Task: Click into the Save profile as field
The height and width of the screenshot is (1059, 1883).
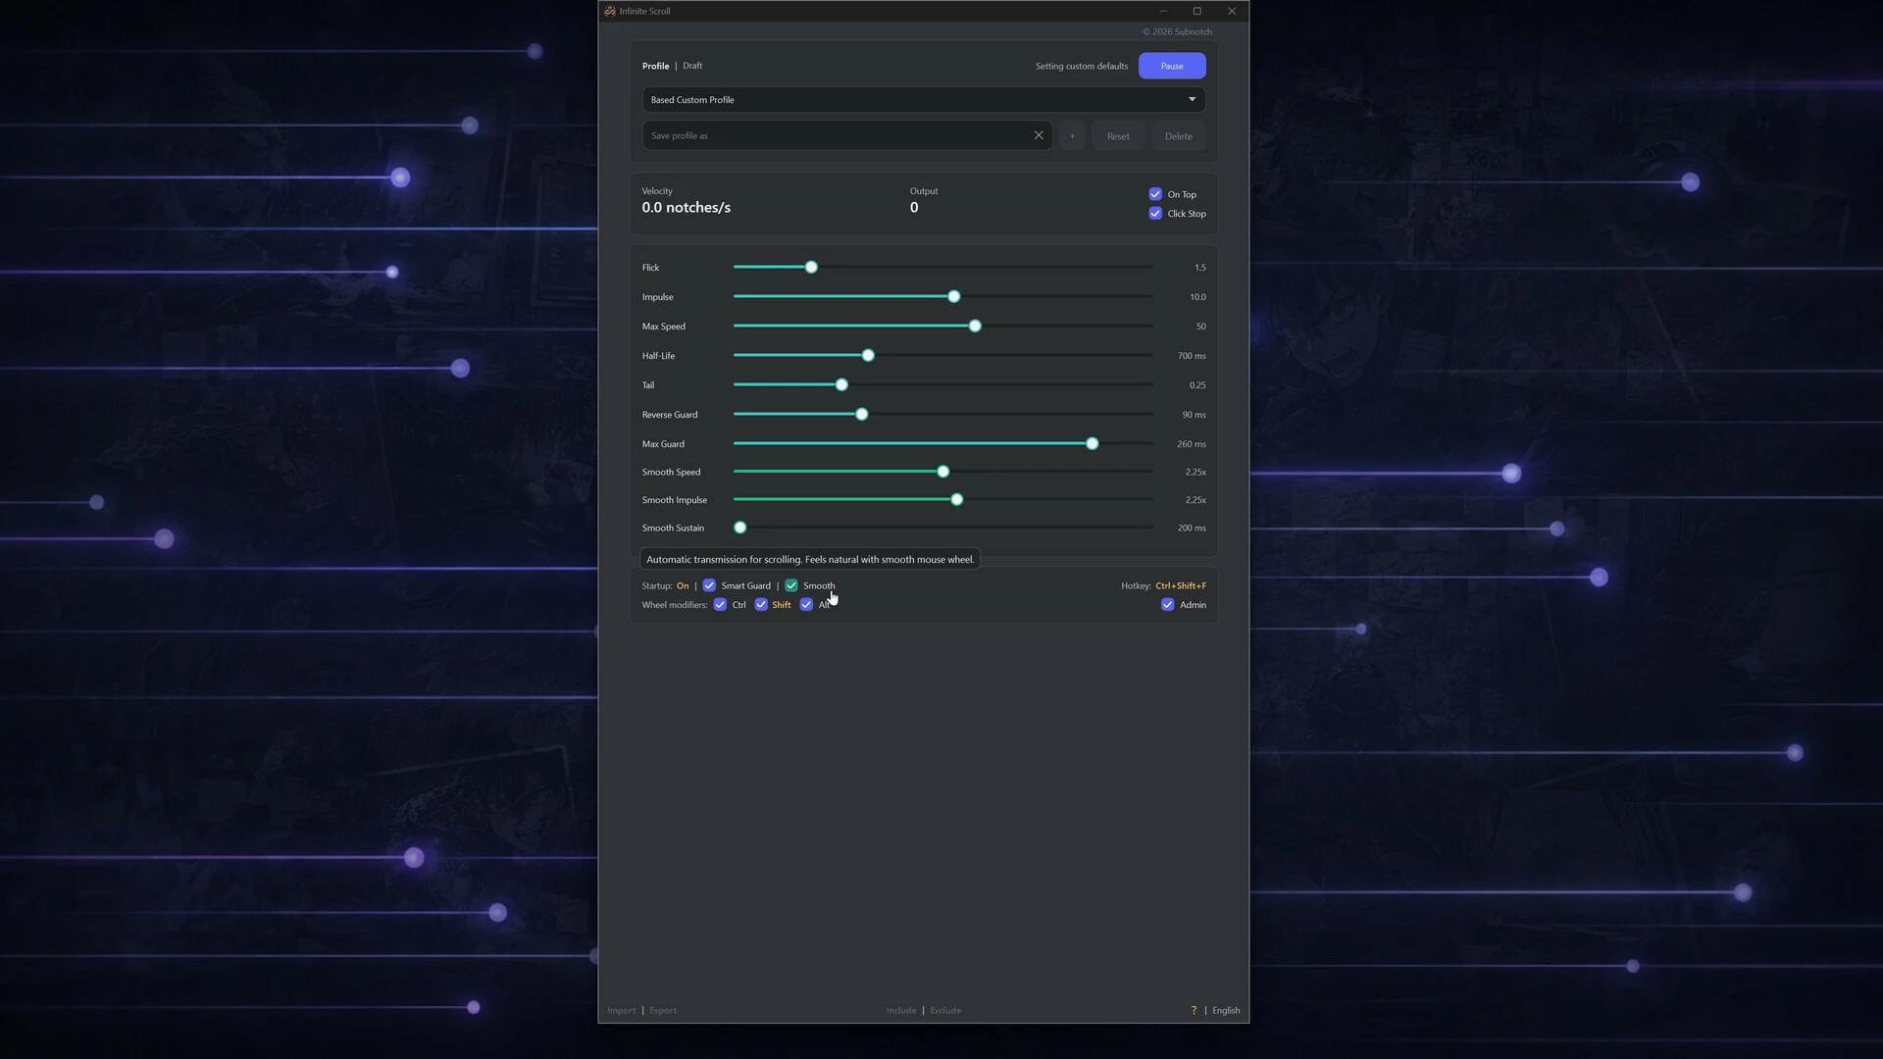Action: click(836, 135)
